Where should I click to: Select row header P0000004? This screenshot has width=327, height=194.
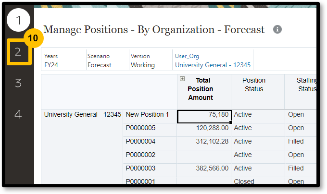(140, 142)
